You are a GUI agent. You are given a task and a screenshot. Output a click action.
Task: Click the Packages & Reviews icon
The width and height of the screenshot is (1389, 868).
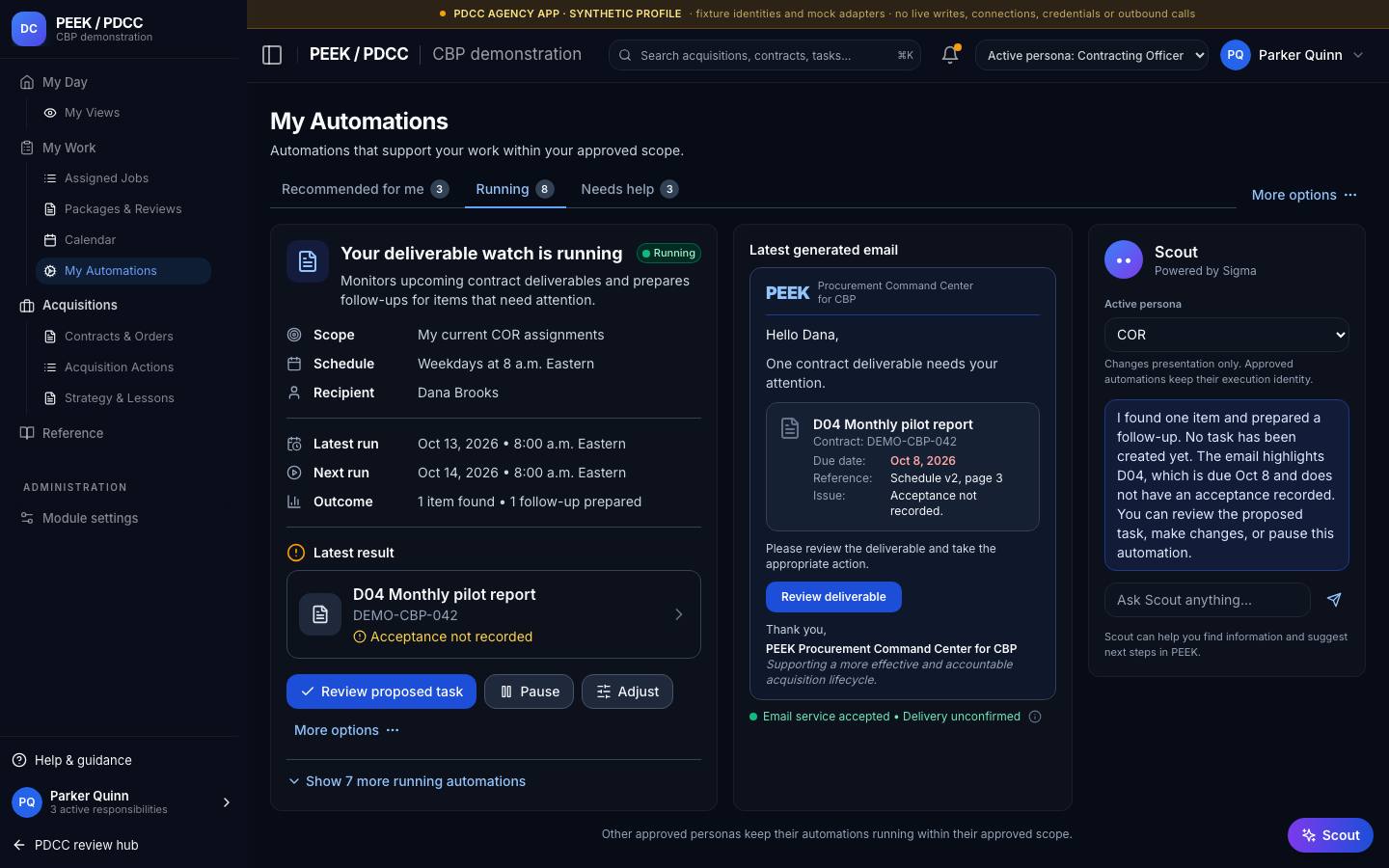(x=50, y=209)
